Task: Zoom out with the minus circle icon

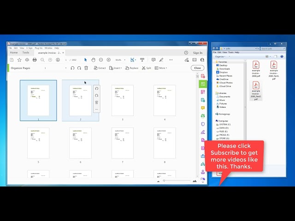Action: click(x=101, y=60)
